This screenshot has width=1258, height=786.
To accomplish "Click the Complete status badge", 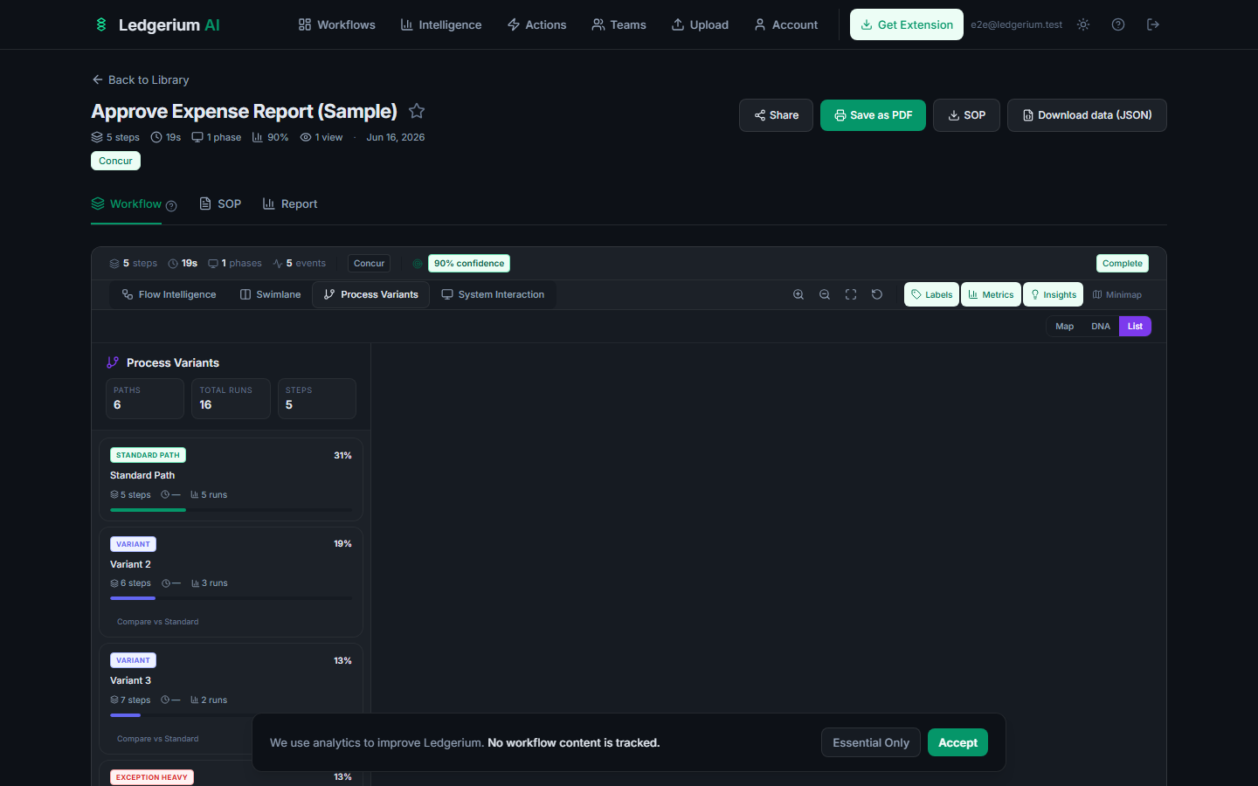I will (x=1123, y=263).
